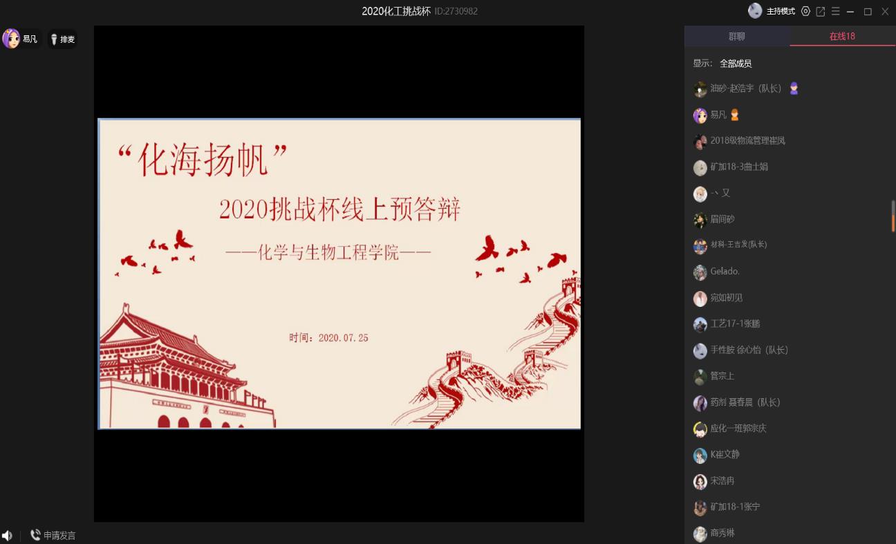The image size is (896, 544).
Task: Select the 在线18 tab
Action: (842, 36)
